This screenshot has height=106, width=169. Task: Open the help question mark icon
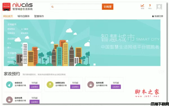150,6
